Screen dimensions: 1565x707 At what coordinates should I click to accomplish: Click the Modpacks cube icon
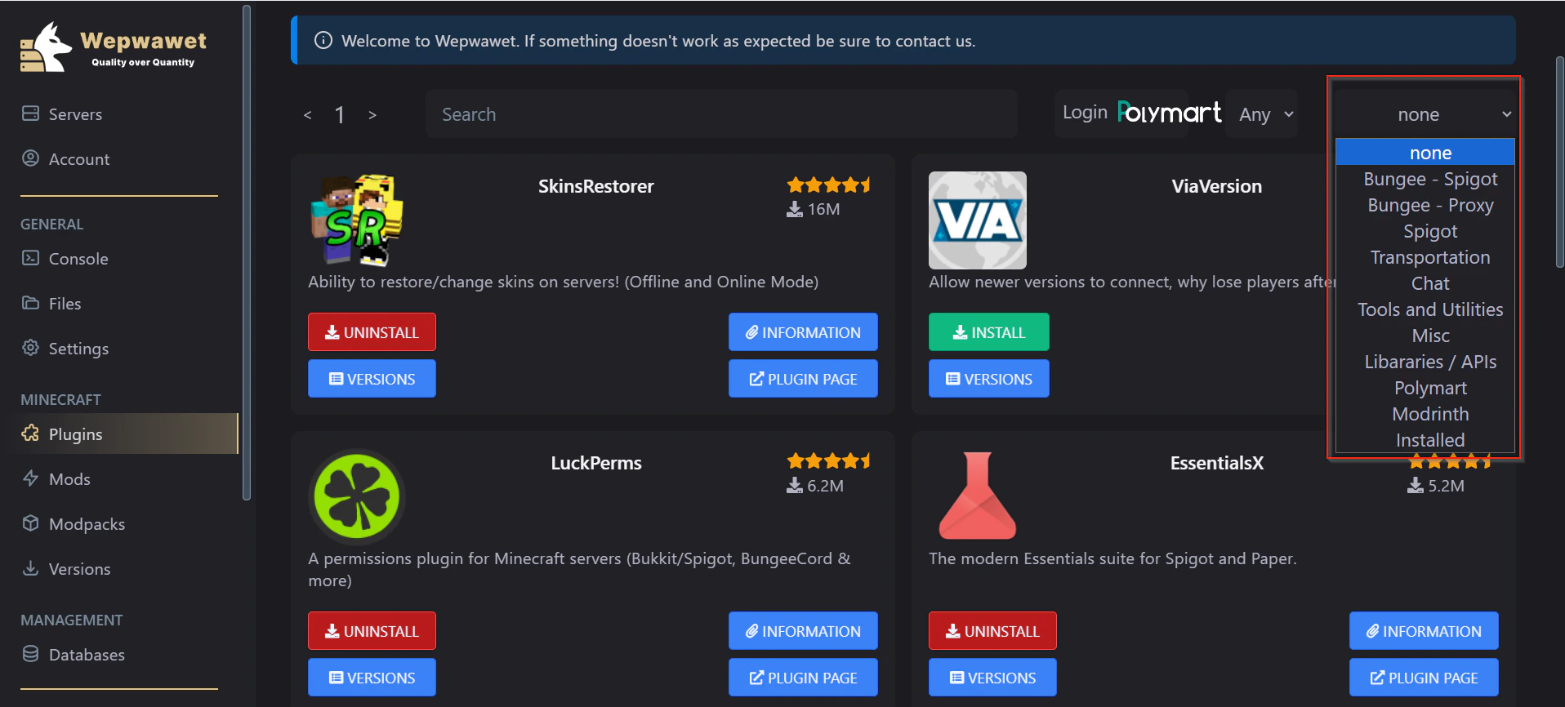point(30,523)
